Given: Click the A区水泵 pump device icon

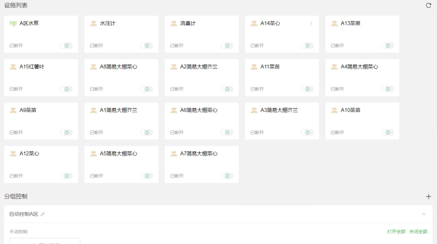Looking at the screenshot, I should (x=13, y=24).
